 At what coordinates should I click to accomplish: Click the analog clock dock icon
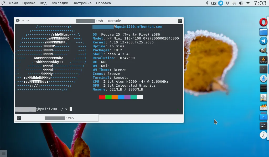(x=263, y=135)
